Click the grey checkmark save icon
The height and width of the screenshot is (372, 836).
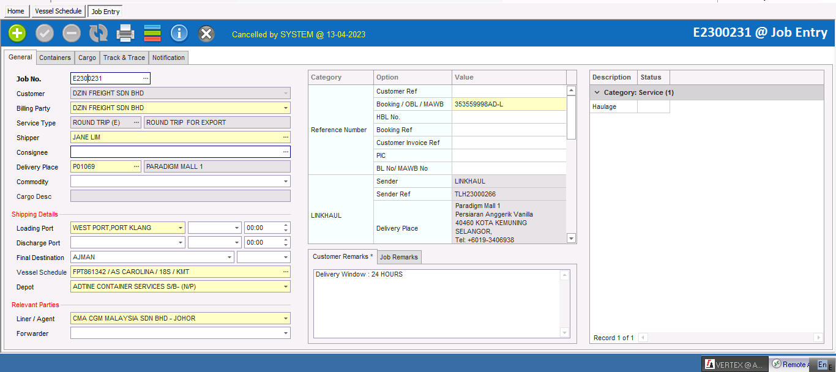(45, 33)
